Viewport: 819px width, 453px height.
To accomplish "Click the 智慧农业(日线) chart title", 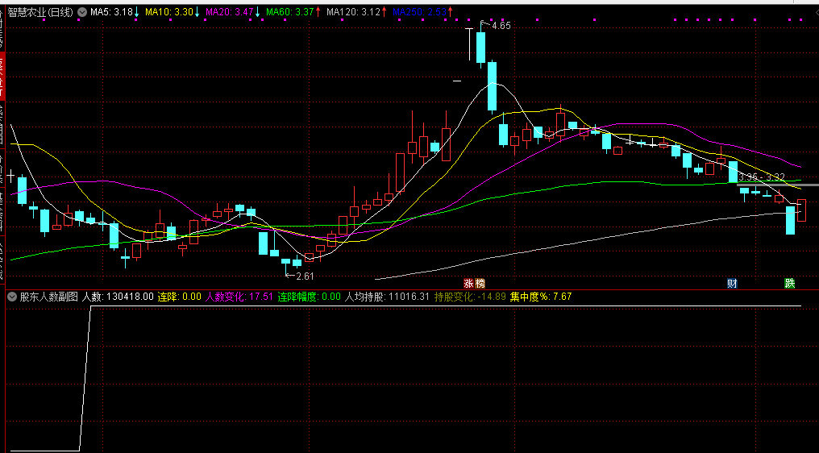I will (40, 12).
